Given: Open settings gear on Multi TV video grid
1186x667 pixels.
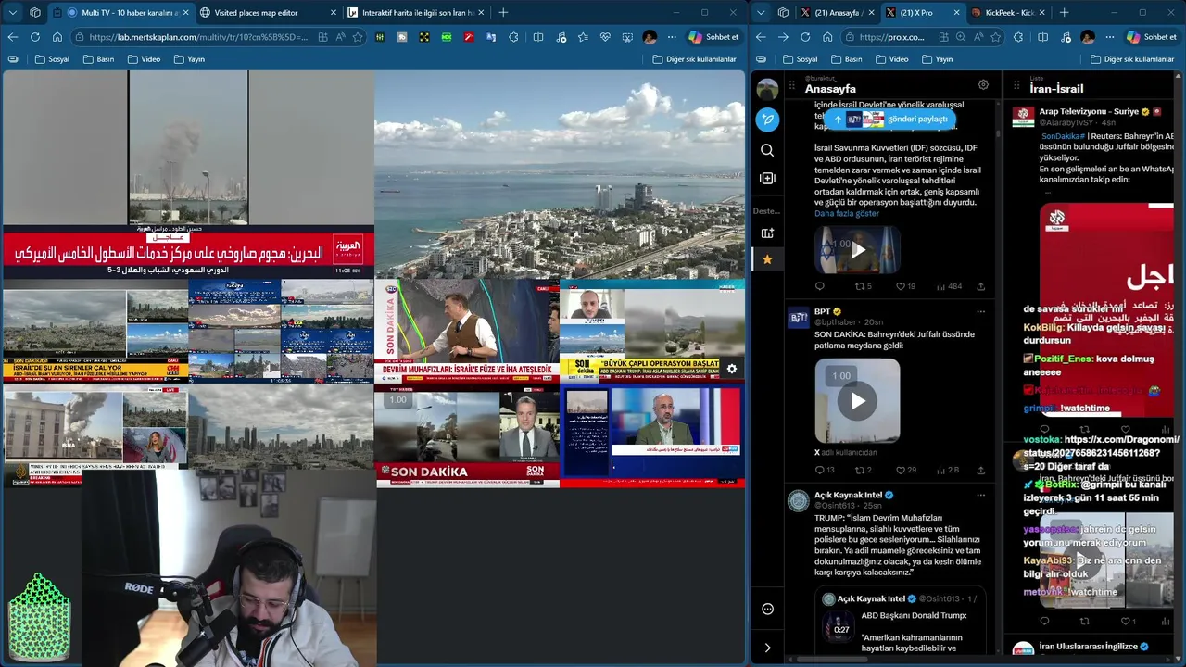Looking at the screenshot, I should 732,369.
